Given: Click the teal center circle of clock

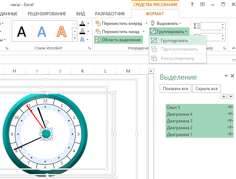Looking at the screenshot, I should tap(46, 133).
